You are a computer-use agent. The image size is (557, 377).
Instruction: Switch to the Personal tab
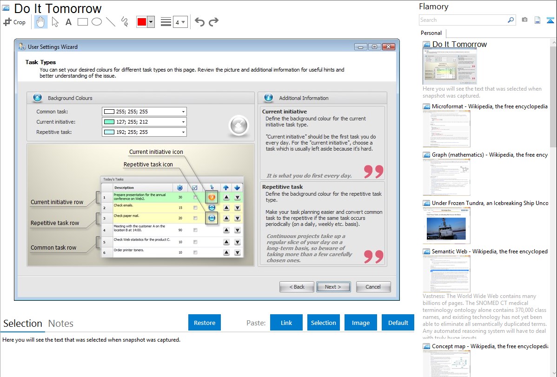pos(431,33)
